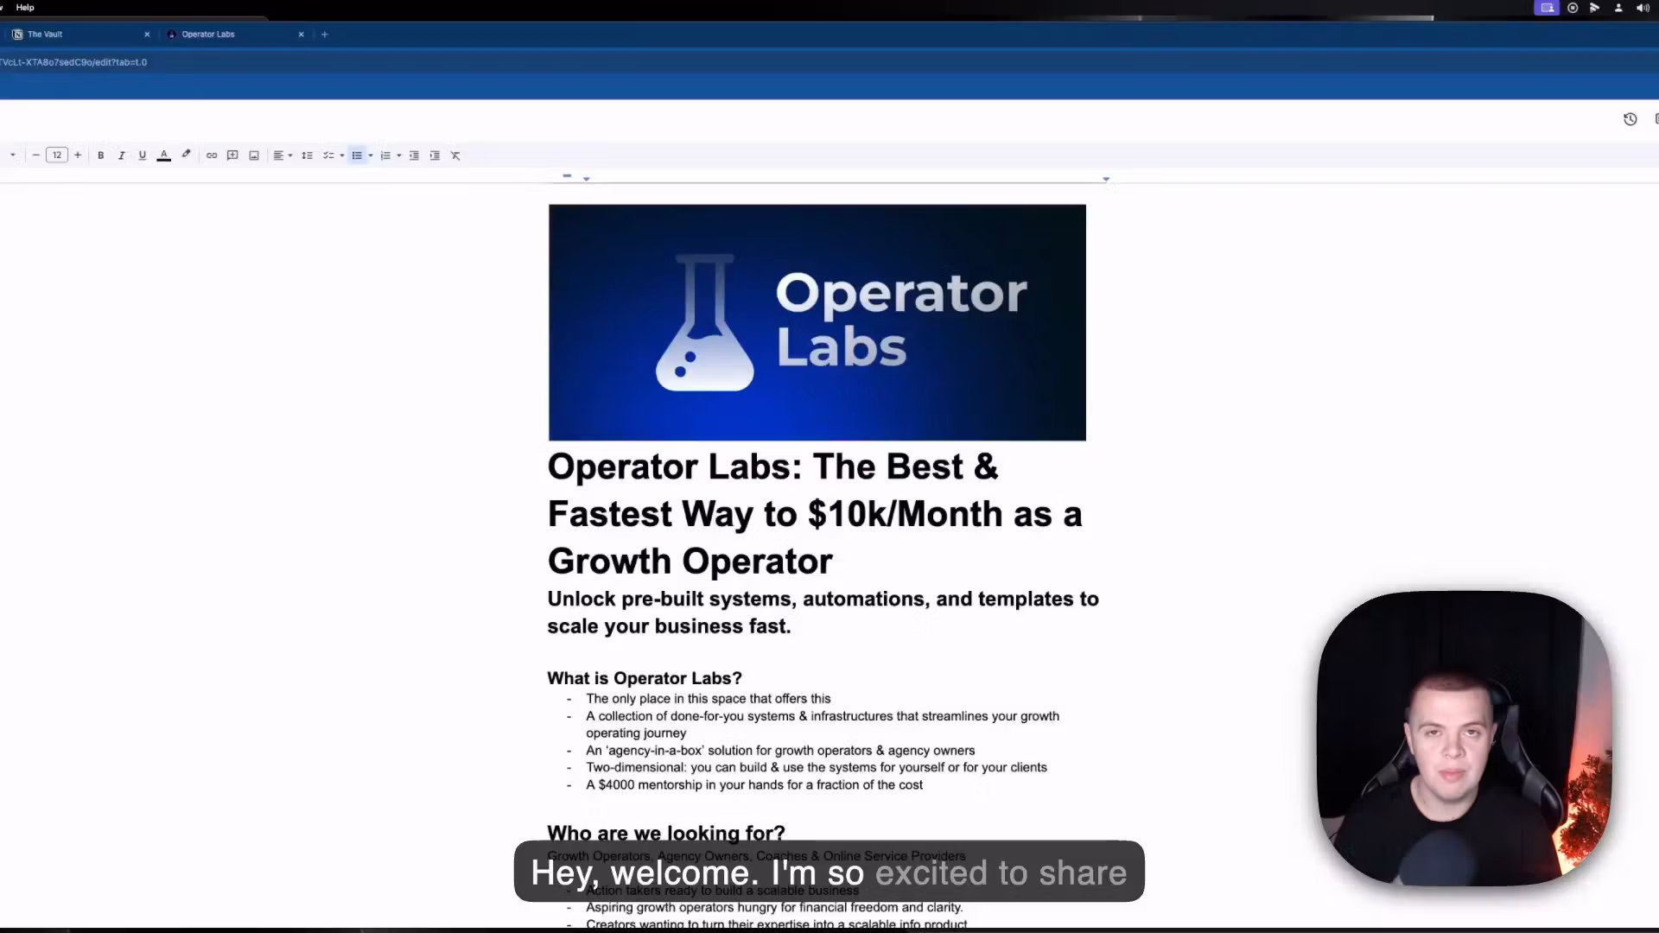Apply italic formatting
Image resolution: width=1659 pixels, height=933 pixels.
click(x=121, y=155)
